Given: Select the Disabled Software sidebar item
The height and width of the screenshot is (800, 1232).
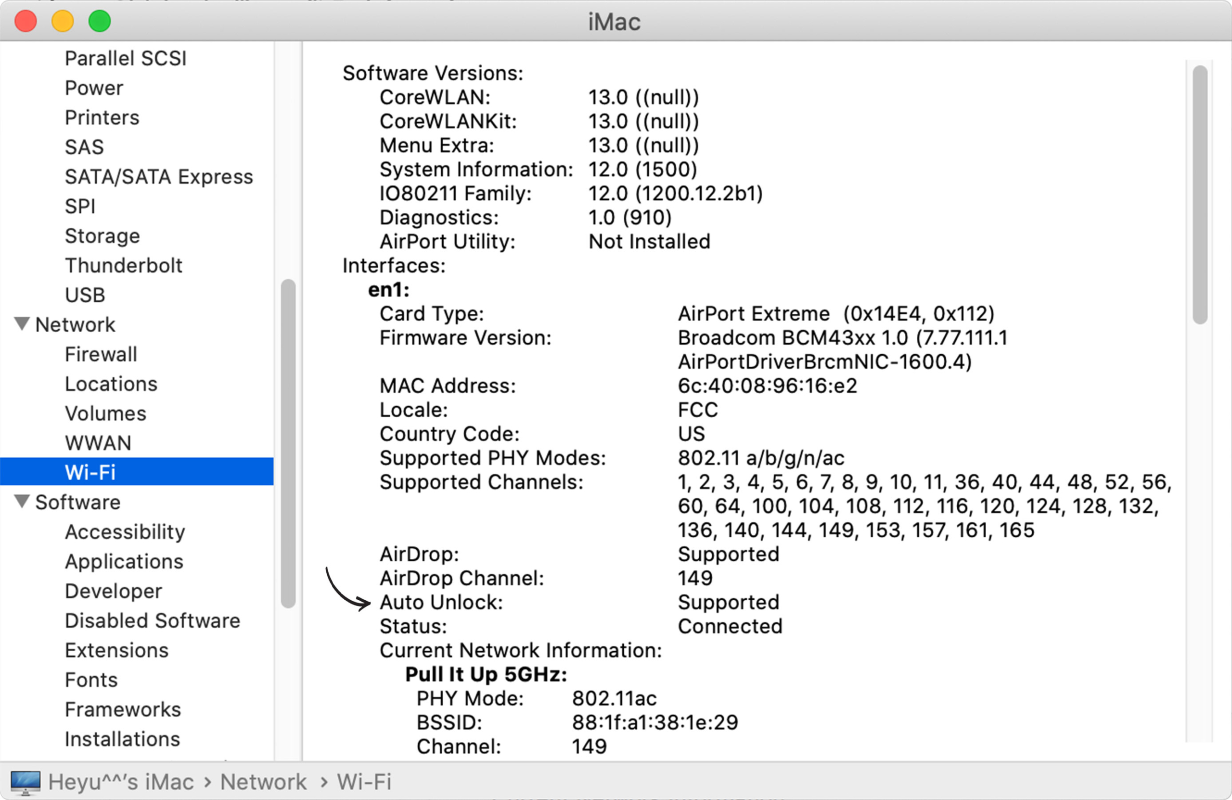Looking at the screenshot, I should [x=152, y=620].
